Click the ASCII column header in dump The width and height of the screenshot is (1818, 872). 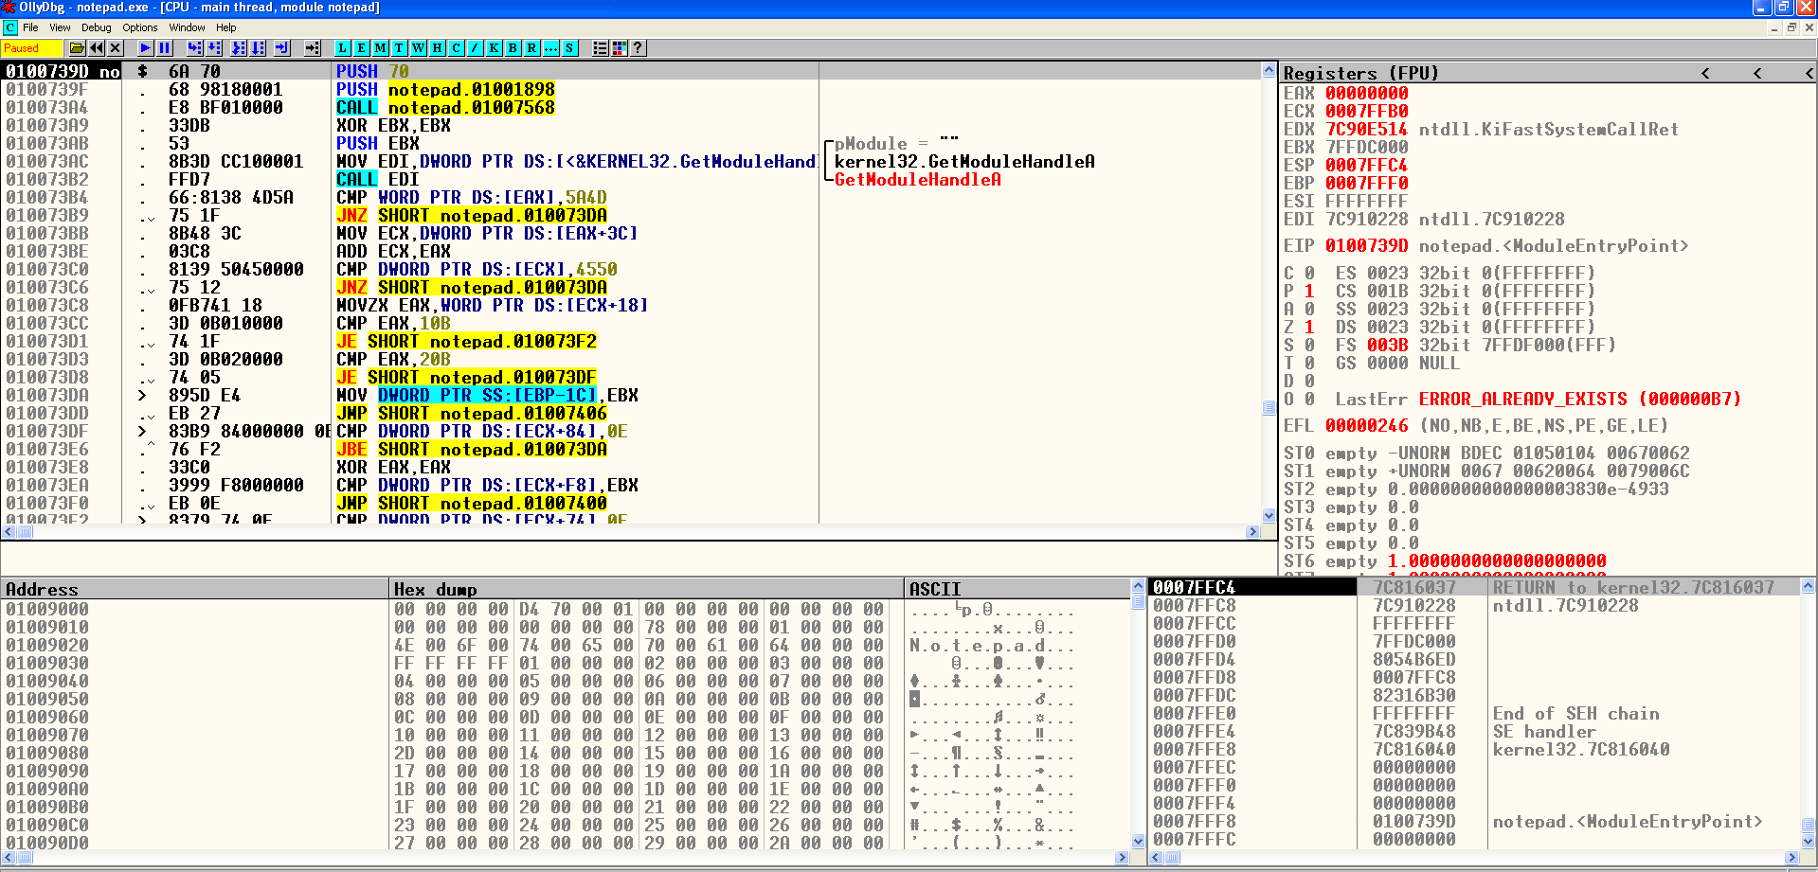(1017, 589)
